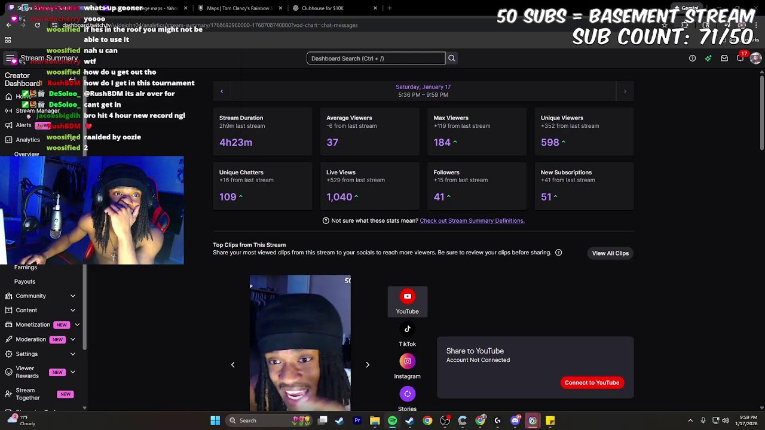Open Analytics in the sidebar
Screen dimensions: 765x430
pyautogui.click(x=27, y=140)
